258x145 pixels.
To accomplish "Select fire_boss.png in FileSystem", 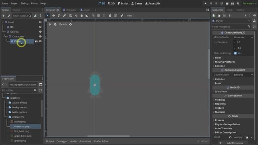I will pyautogui.click(x=21, y=131).
